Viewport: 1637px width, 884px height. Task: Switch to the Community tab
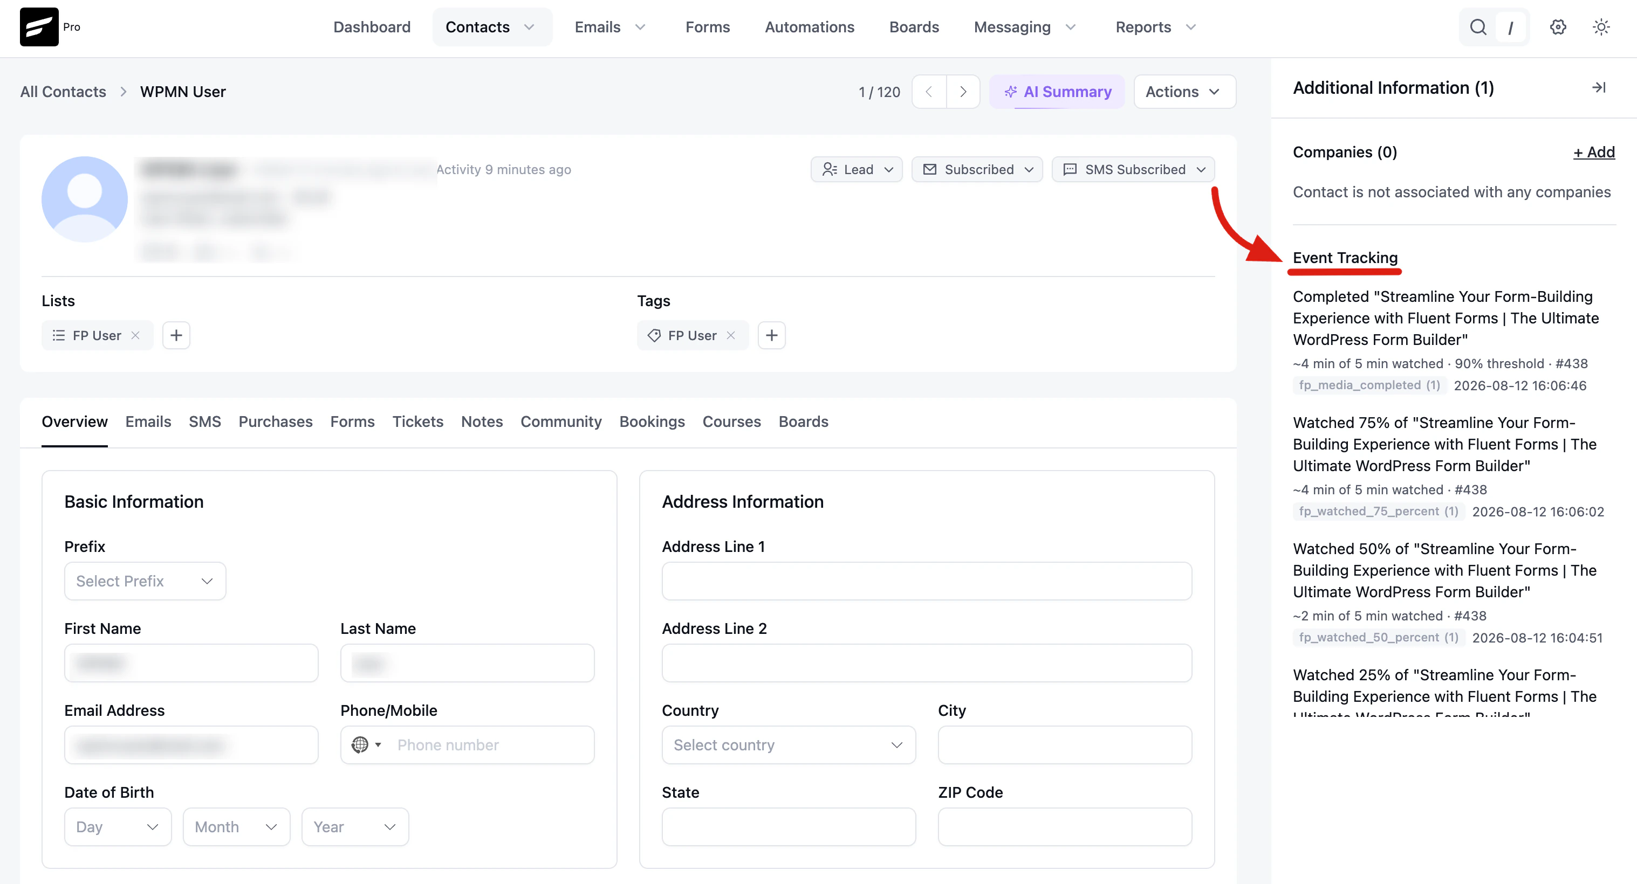(x=560, y=422)
